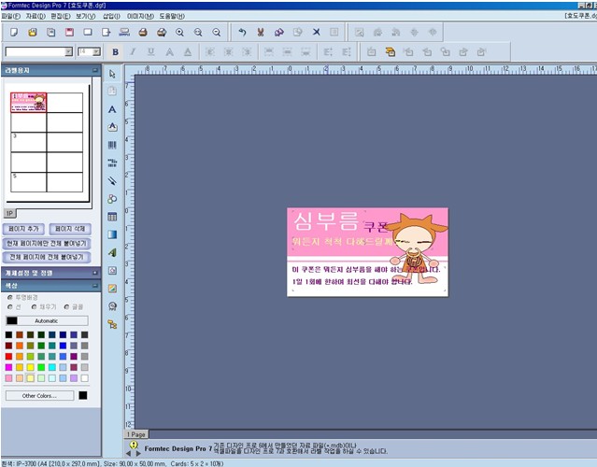Open the font name dropdown
597x467 pixels.
click(x=68, y=51)
